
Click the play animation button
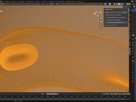click(53, 94)
